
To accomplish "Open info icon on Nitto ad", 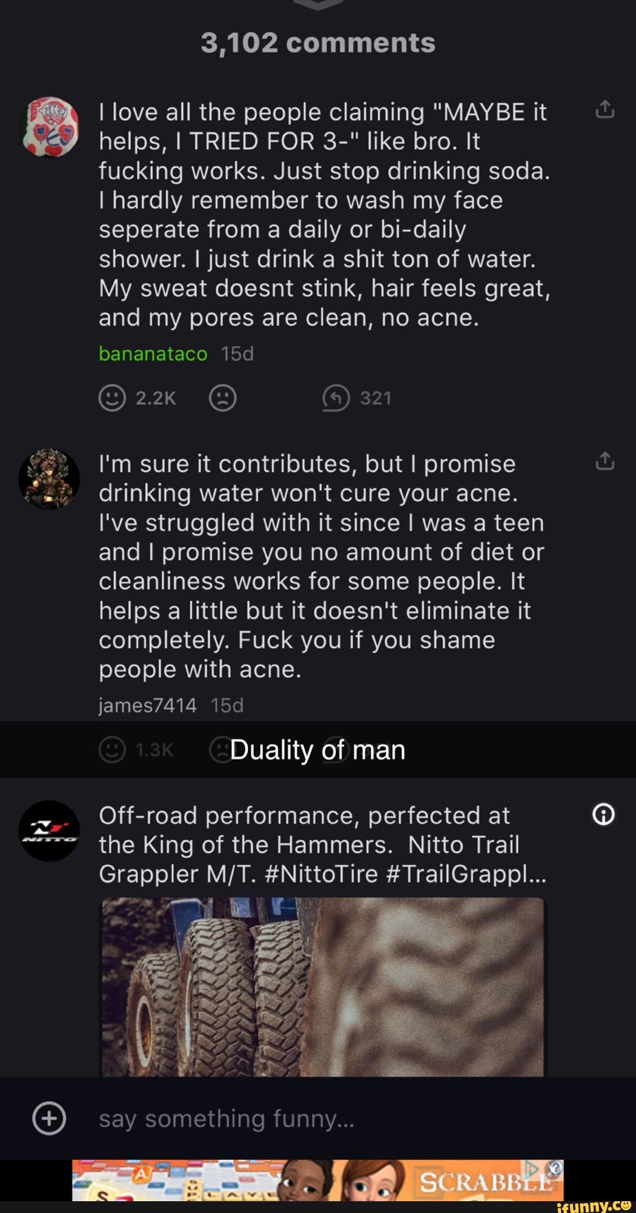I will click(x=604, y=815).
